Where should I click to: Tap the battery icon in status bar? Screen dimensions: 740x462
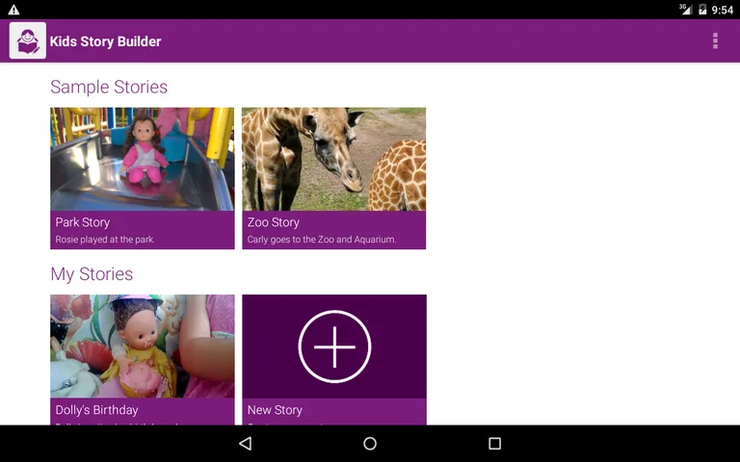(702, 9)
